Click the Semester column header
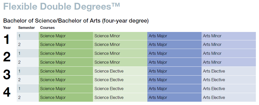 click(x=26, y=28)
